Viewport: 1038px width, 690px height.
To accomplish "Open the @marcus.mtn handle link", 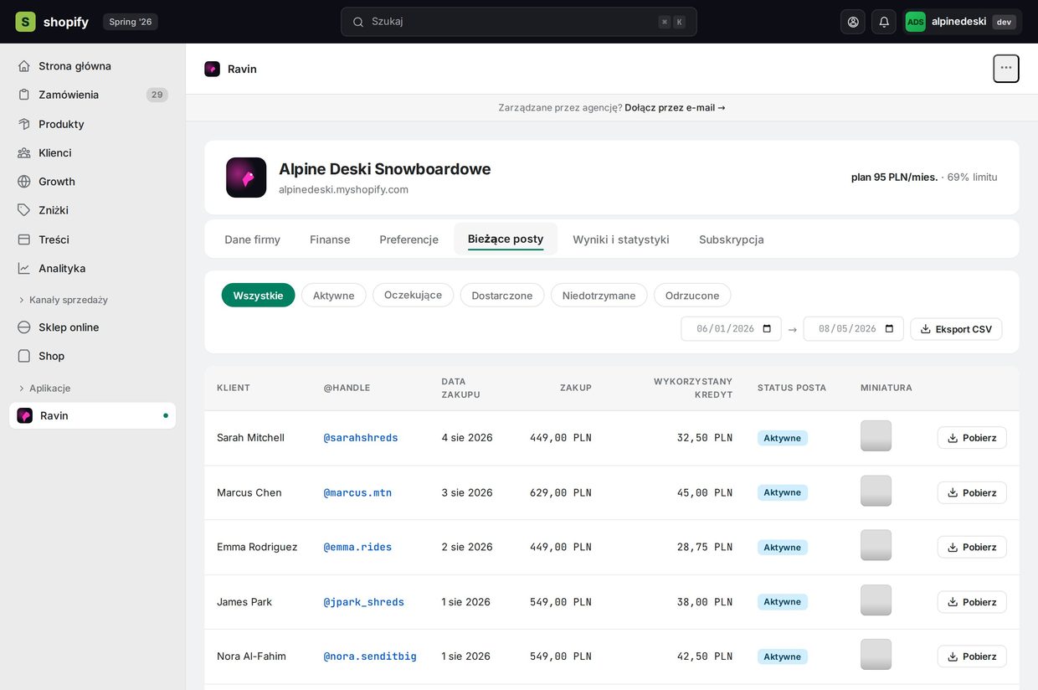I will pyautogui.click(x=357, y=492).
